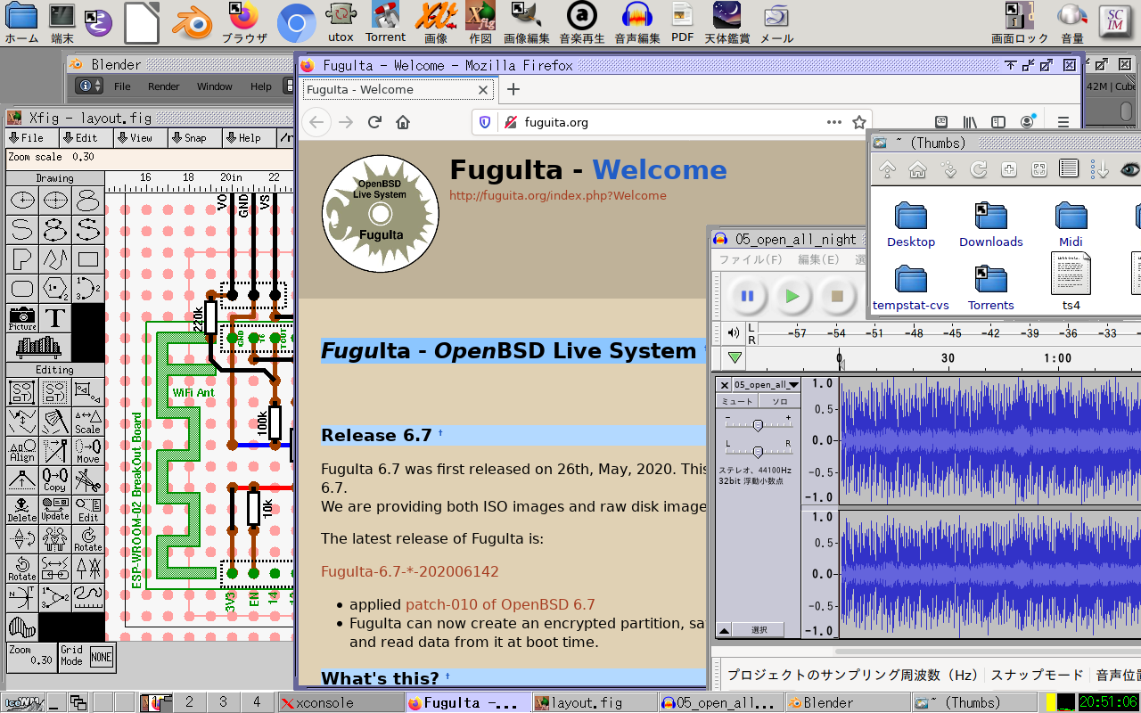Viewport: 1141px width, 713px height.
Task: Click the reload button in Firefox
Action: click(374, 122)
